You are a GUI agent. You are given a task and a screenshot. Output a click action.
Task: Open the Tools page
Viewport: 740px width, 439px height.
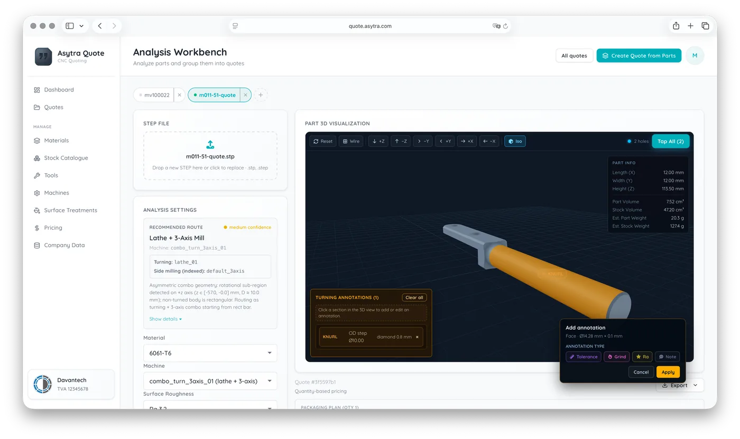(51, 175)
